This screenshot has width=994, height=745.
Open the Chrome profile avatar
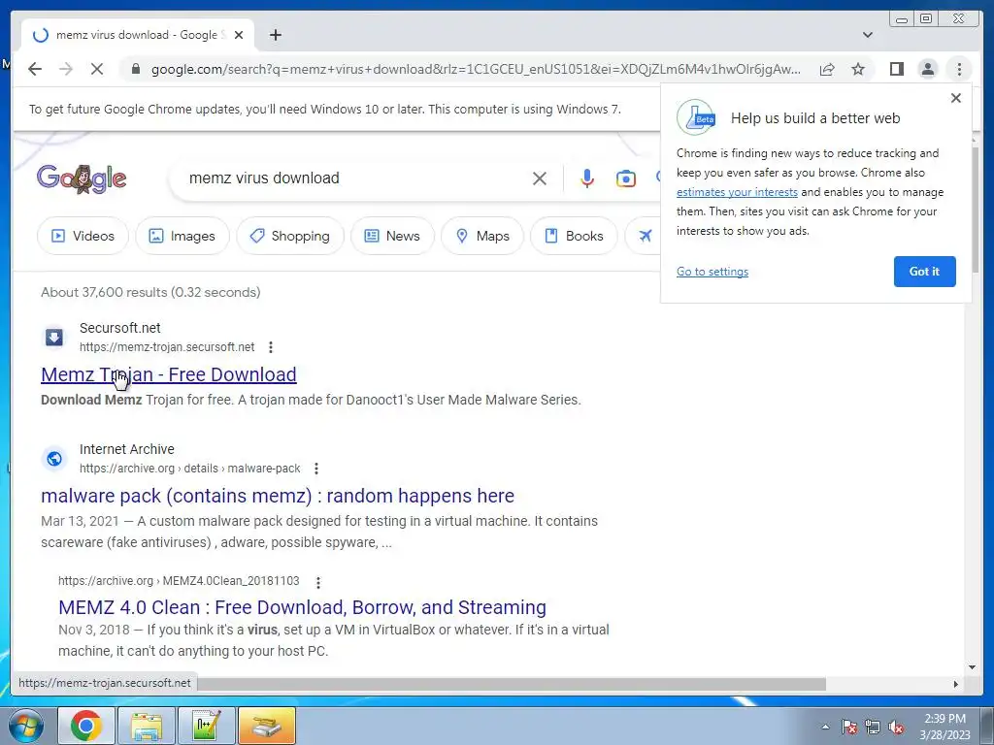pos(927,69)
